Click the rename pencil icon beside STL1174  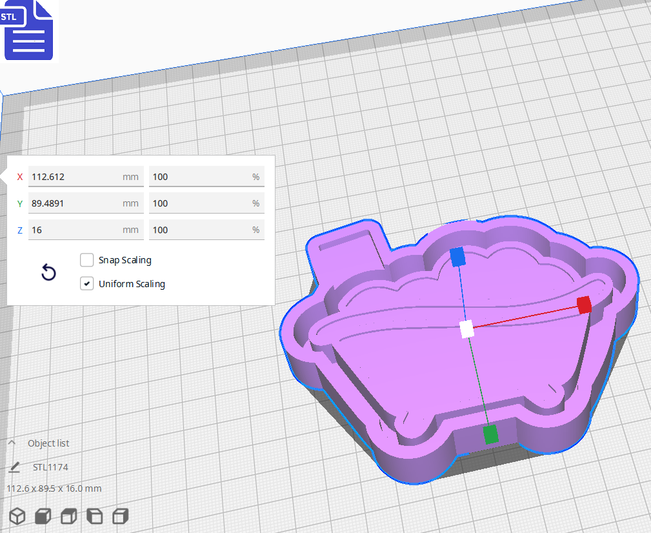pyautogui.click(x=15, y=467)
